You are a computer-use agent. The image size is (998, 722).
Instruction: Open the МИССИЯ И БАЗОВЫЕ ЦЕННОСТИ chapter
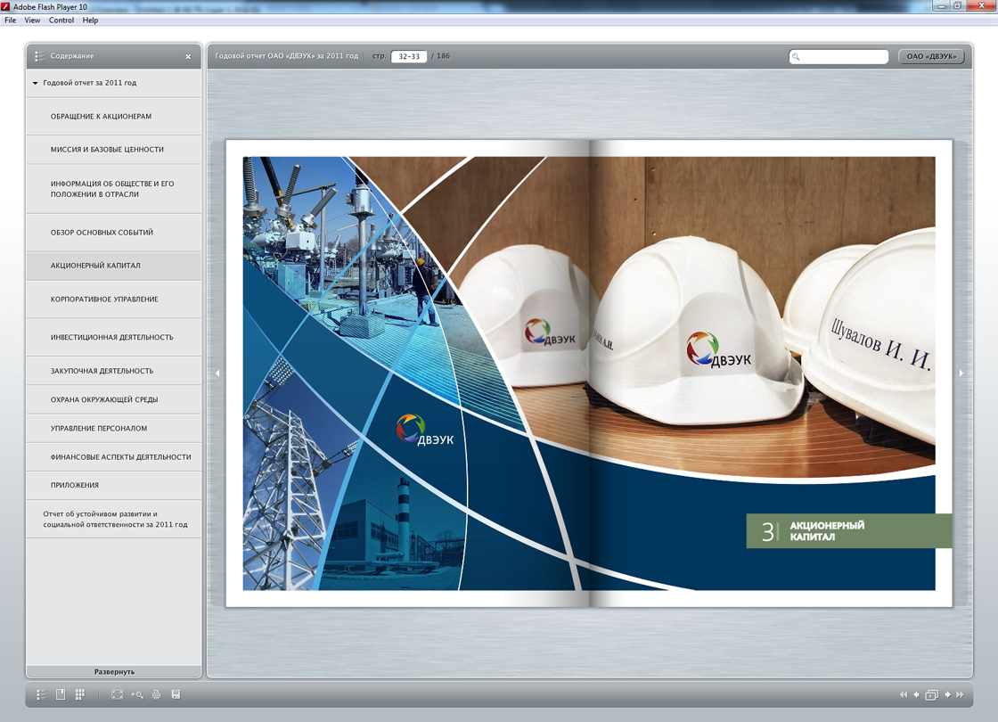click(114, 150)
